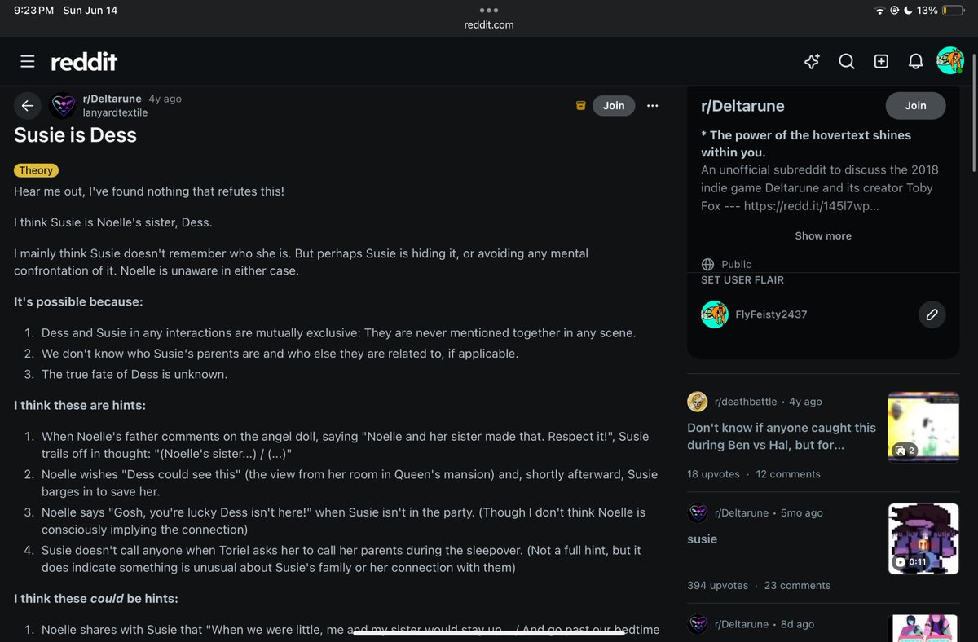Click 'I think these are hints:' heading
Viewport: 978px width, 642px height.
pyautogui.click(x=80, y=405)
